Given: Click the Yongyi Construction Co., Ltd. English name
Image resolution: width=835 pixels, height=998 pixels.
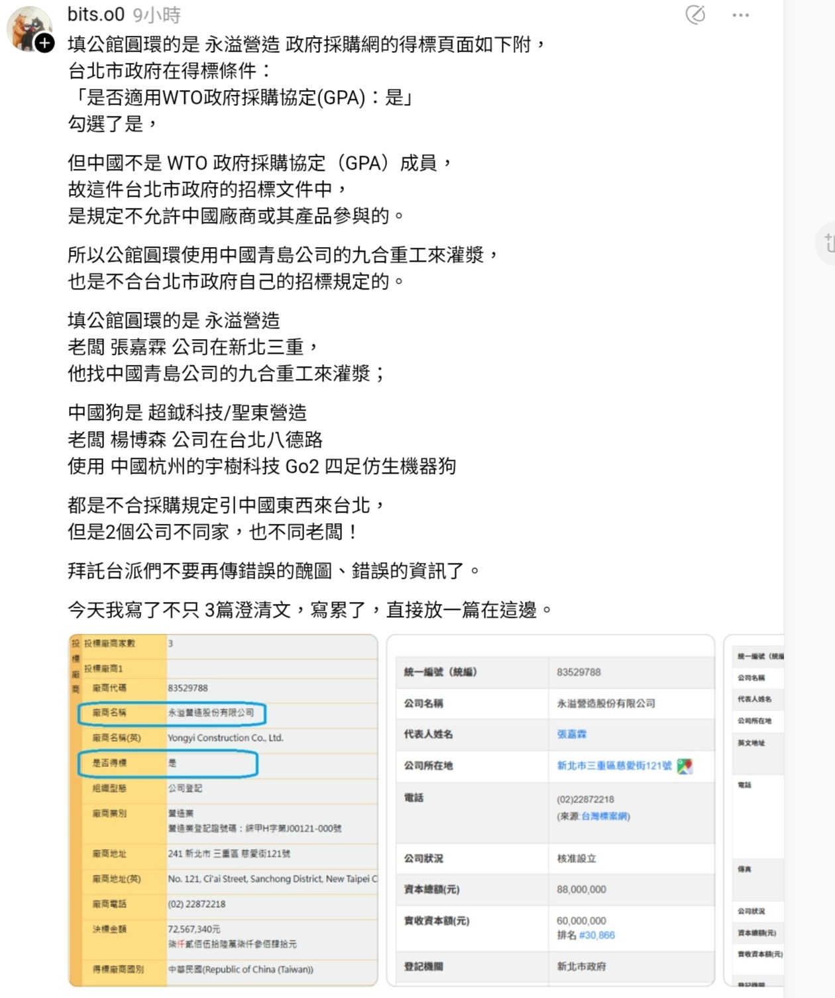Looking at the screenshot, I should [x=225, y=738].
